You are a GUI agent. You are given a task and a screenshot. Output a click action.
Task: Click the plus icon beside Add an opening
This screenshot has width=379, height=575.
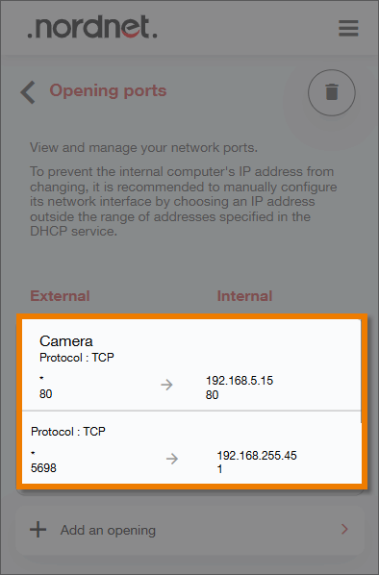38,530
